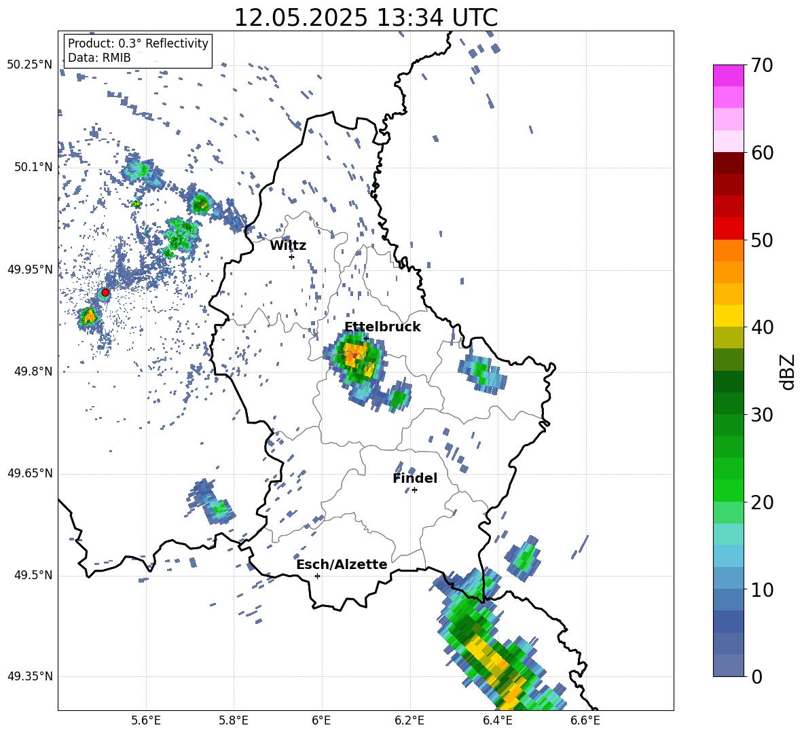
Task: Click the Findel location cross marker
Action: [x=414, y=490]
